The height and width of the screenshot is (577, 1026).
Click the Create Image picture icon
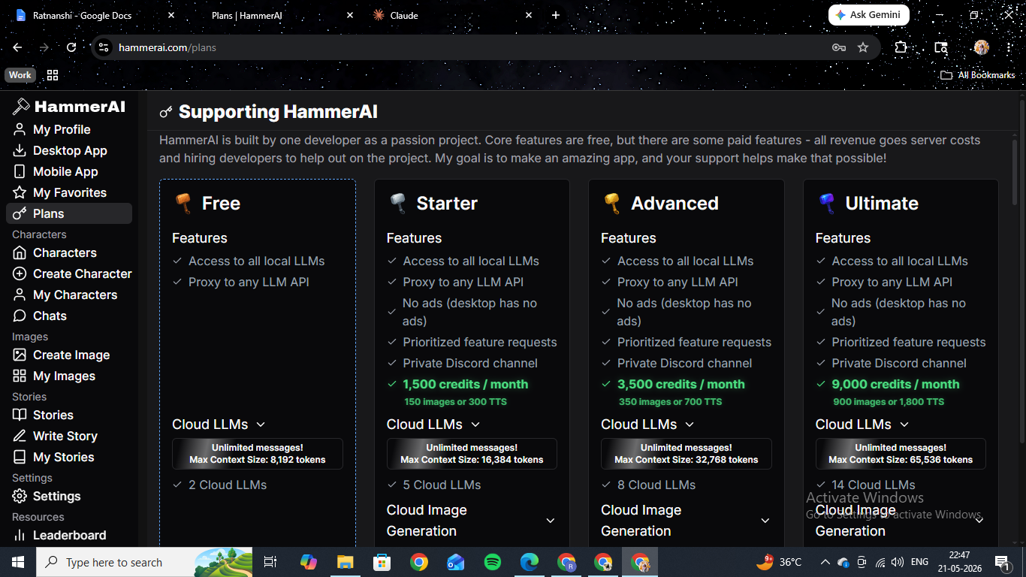[x=20, y=355]
